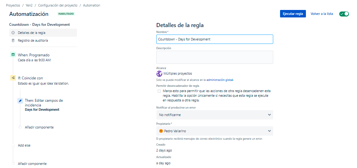Click the Automatización page heading

pyautogui.click(x=29, y=14)
